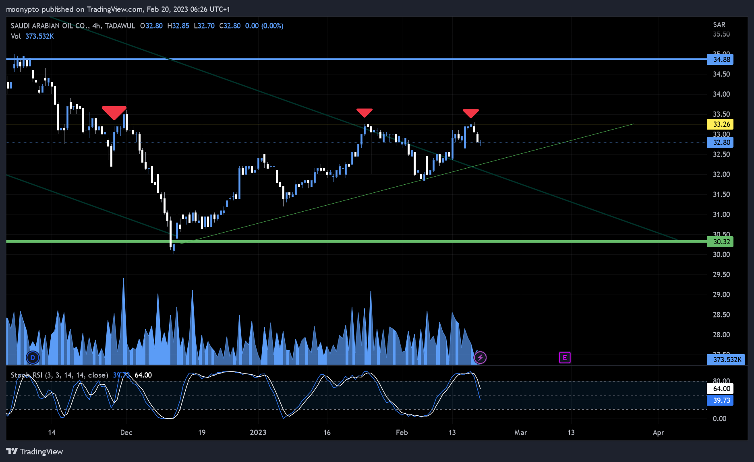Click the SAR currency label
This screenshot has width=754, height=462.
click(x=719, y=25)
